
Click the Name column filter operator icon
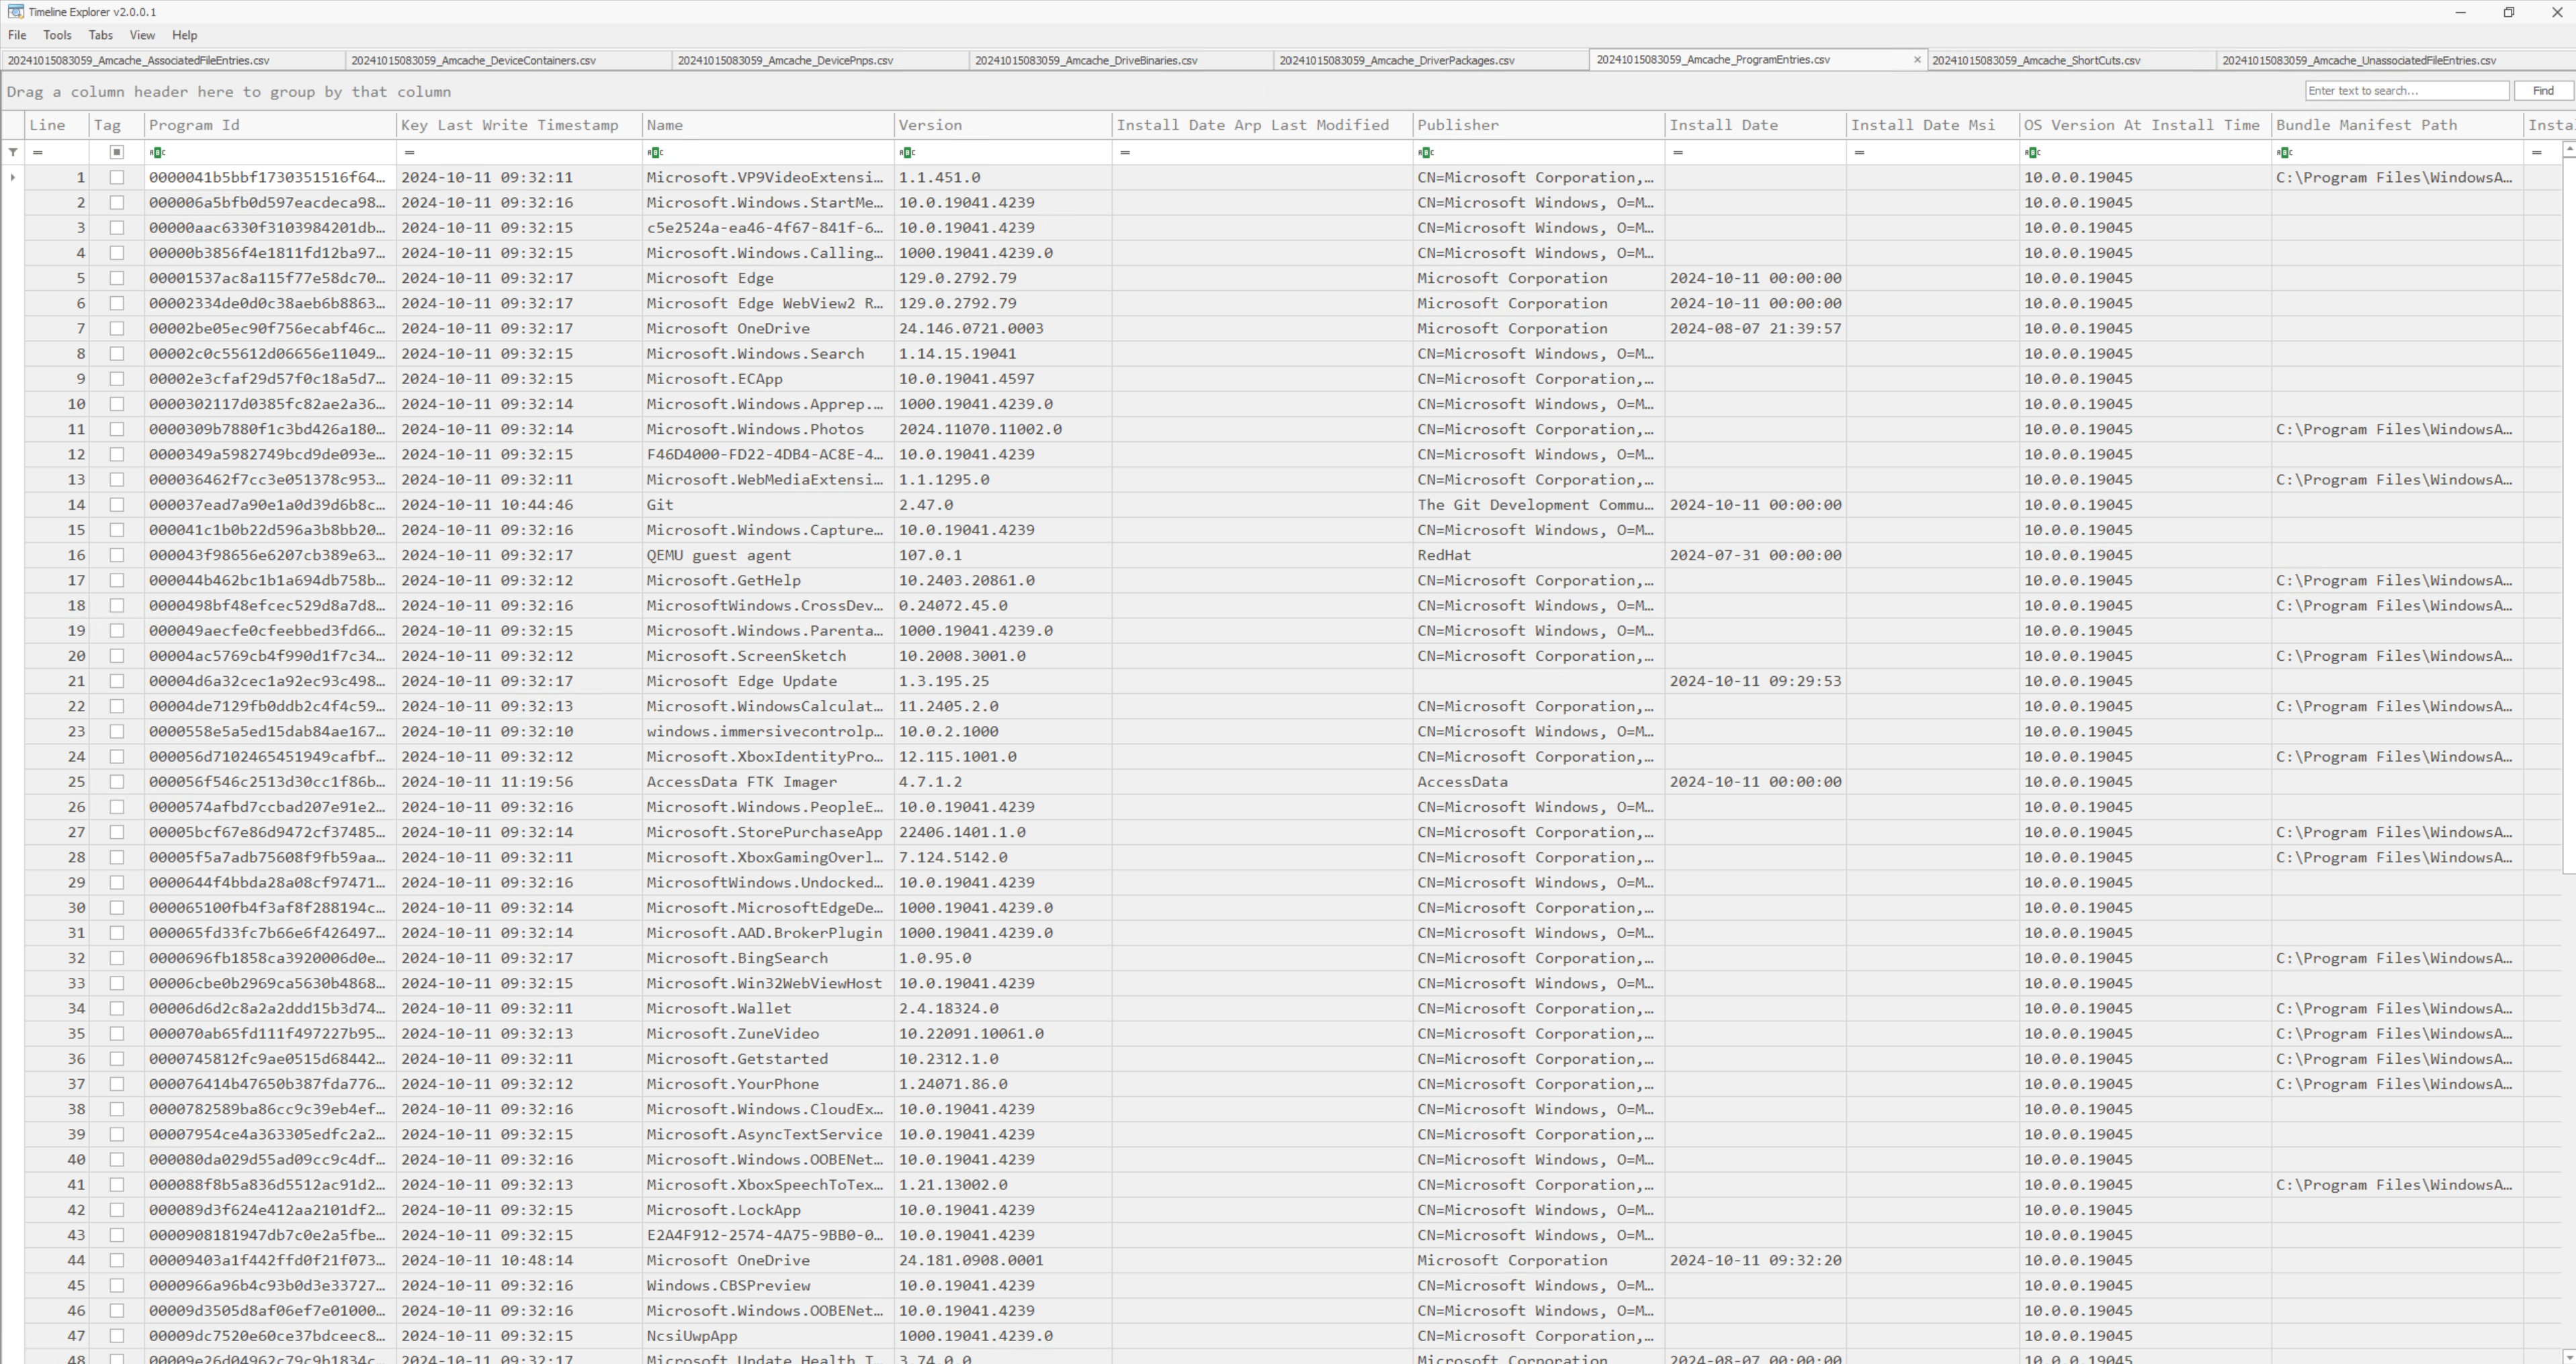click(x=655, y=152)
